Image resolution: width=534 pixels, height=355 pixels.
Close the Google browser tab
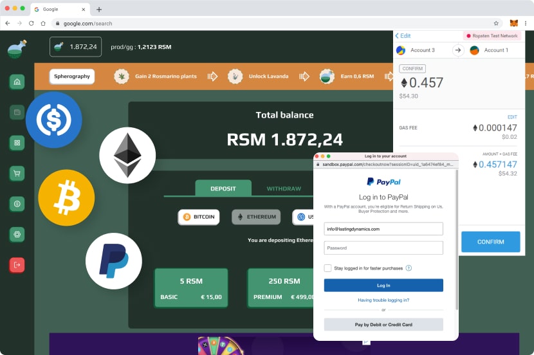[x=84, y=10]
